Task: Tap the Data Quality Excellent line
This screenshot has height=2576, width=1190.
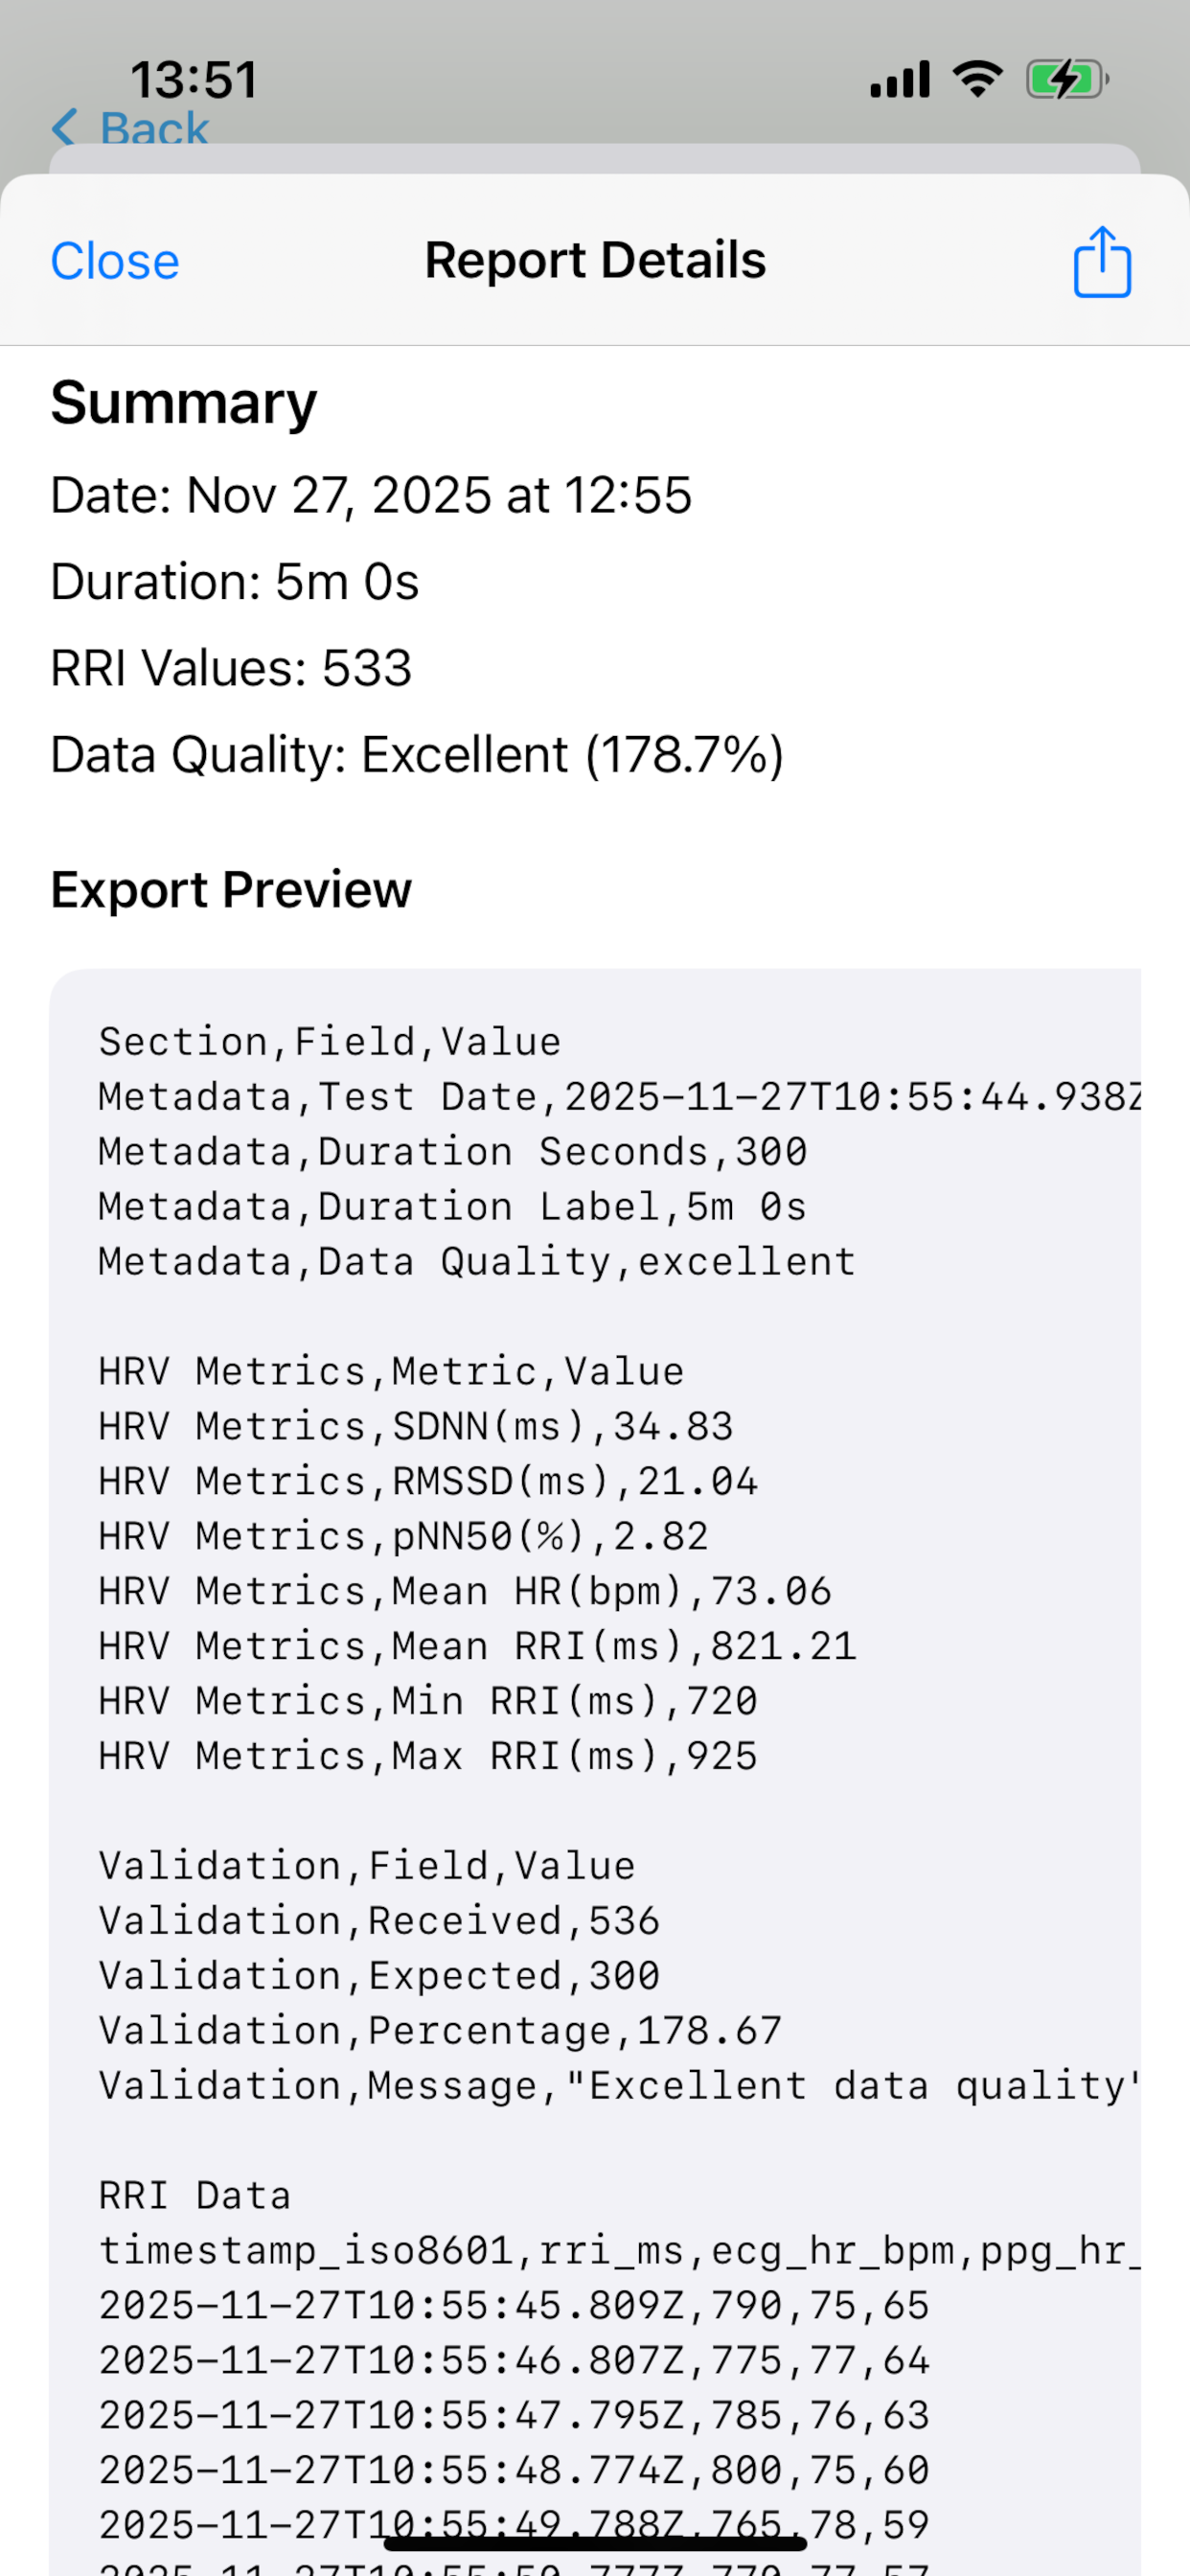Action: click(417, 755)
